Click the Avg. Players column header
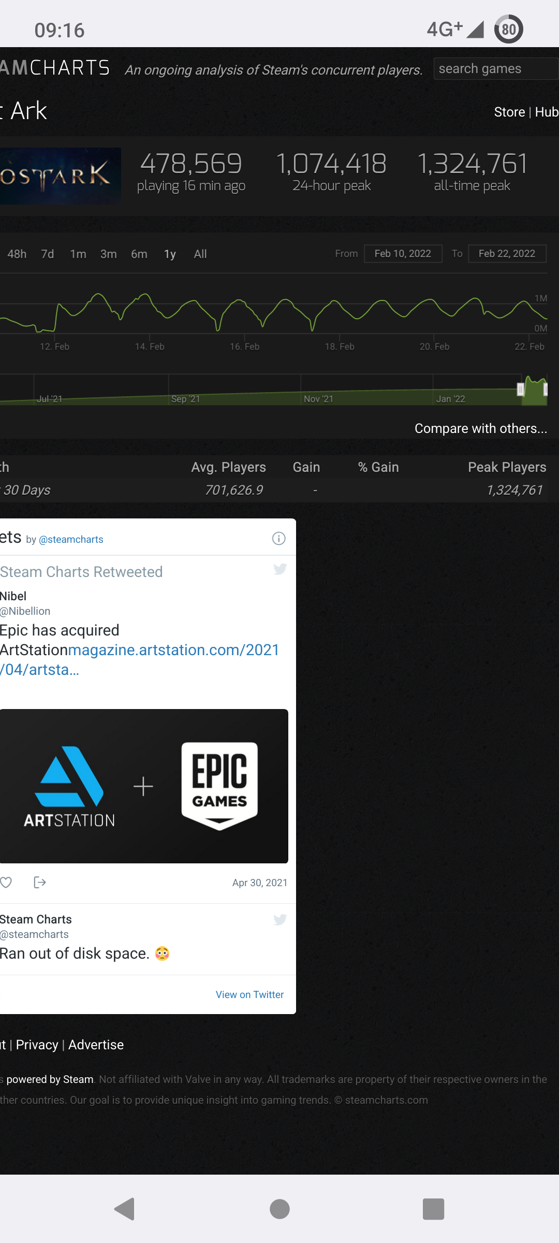 [228, 467]
